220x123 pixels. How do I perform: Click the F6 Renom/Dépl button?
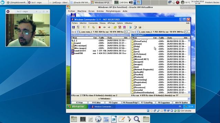click(130, 102)
